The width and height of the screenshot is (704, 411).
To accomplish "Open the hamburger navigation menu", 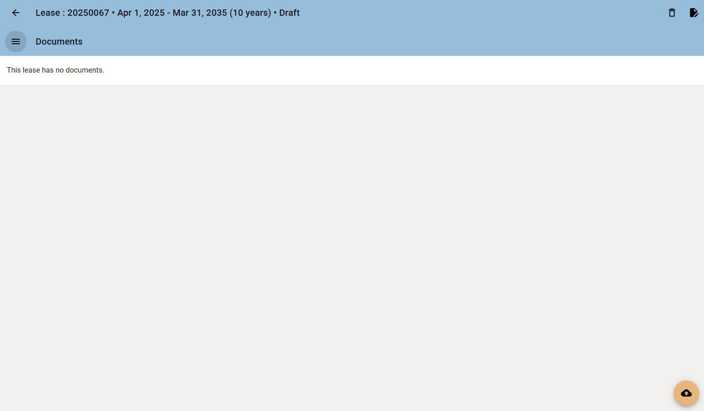I will click(16, 41).
